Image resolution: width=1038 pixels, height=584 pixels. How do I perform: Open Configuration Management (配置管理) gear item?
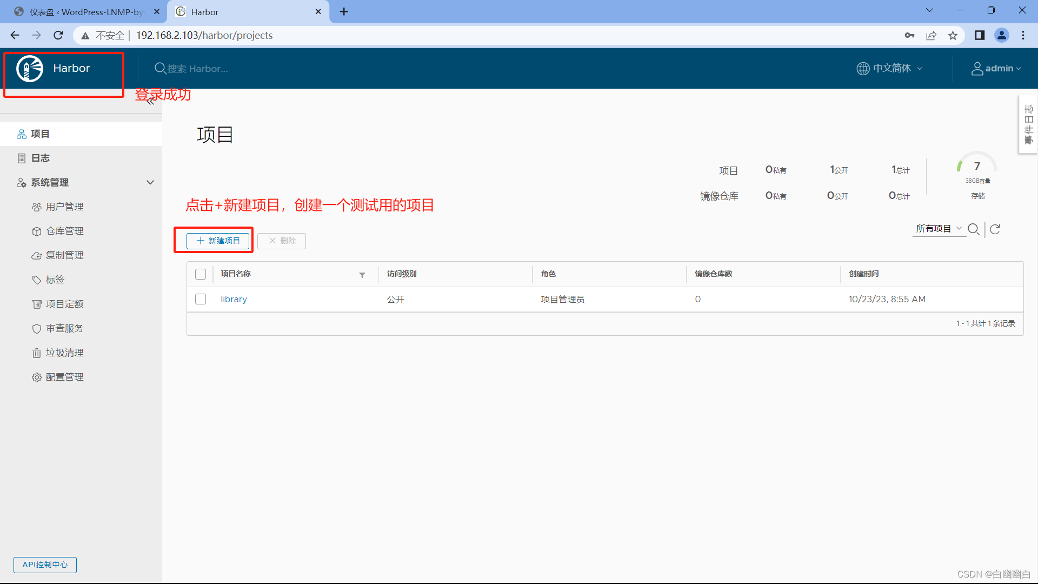(64, 377)
